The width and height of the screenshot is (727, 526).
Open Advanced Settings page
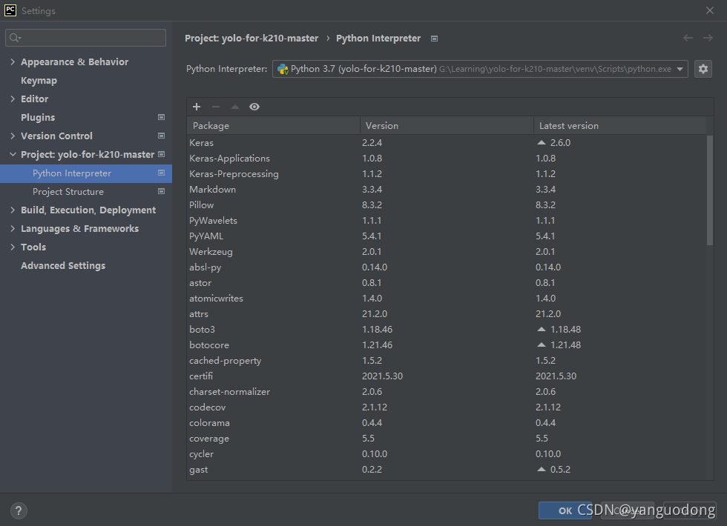[63, 266]
